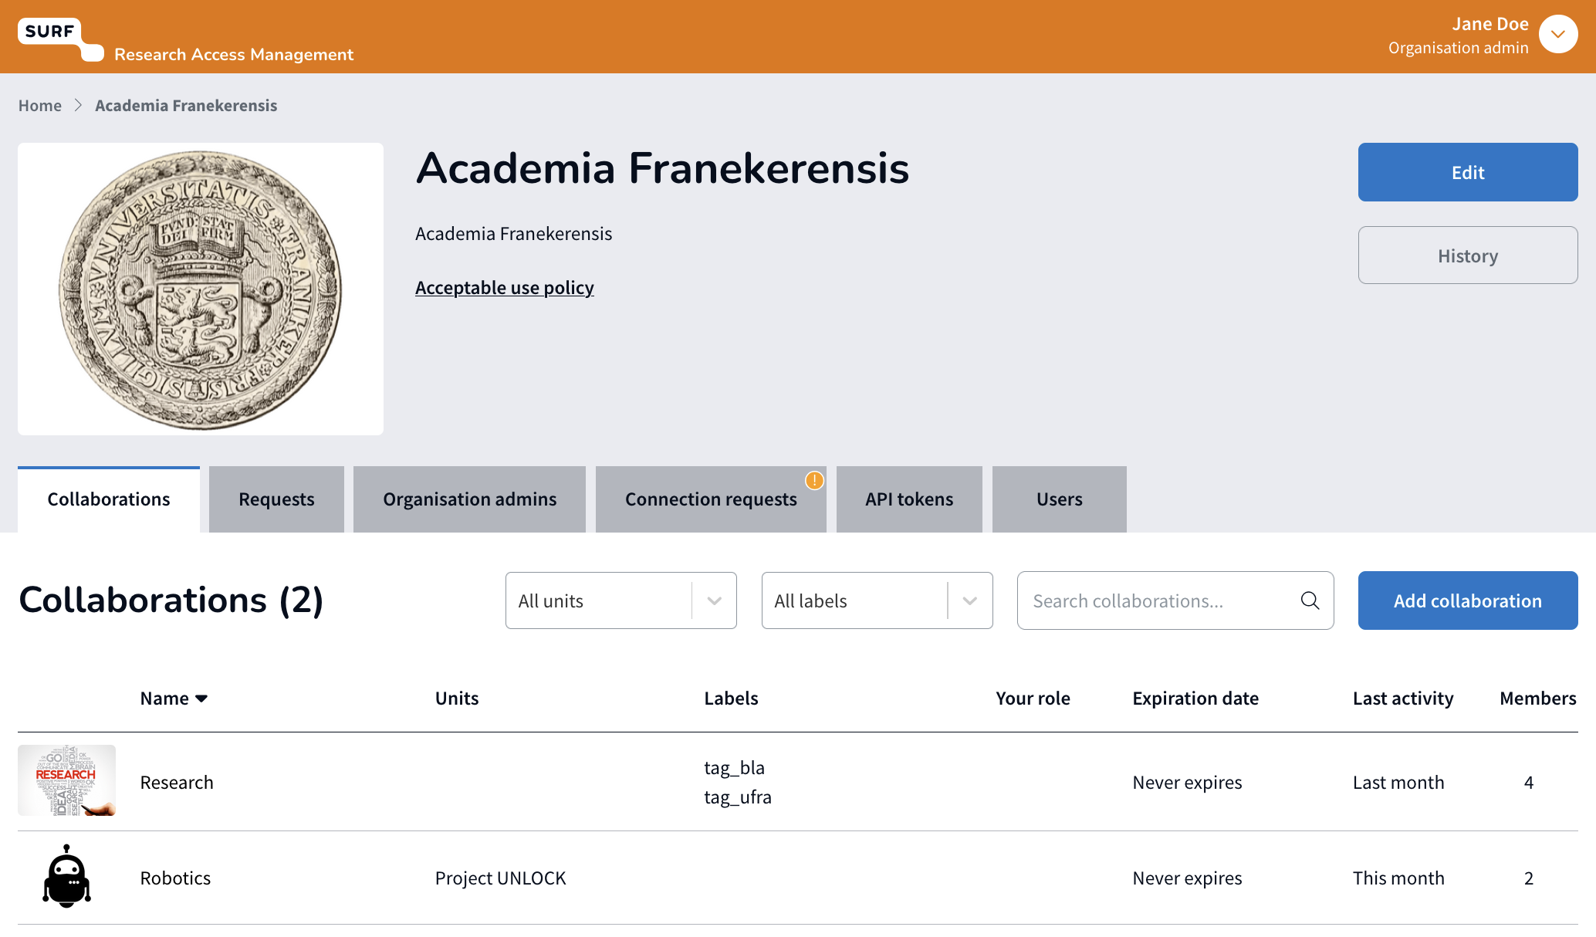The image size is (1596, 937).
Task: Open the Robotics robot icon
Action: pyautogui.click(x=66, y=876)
